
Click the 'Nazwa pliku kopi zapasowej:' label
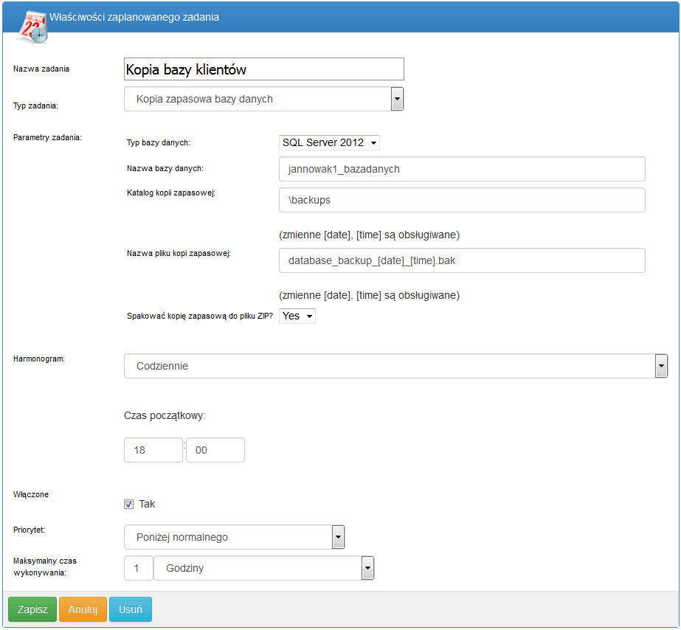click(x=179, y=253)
